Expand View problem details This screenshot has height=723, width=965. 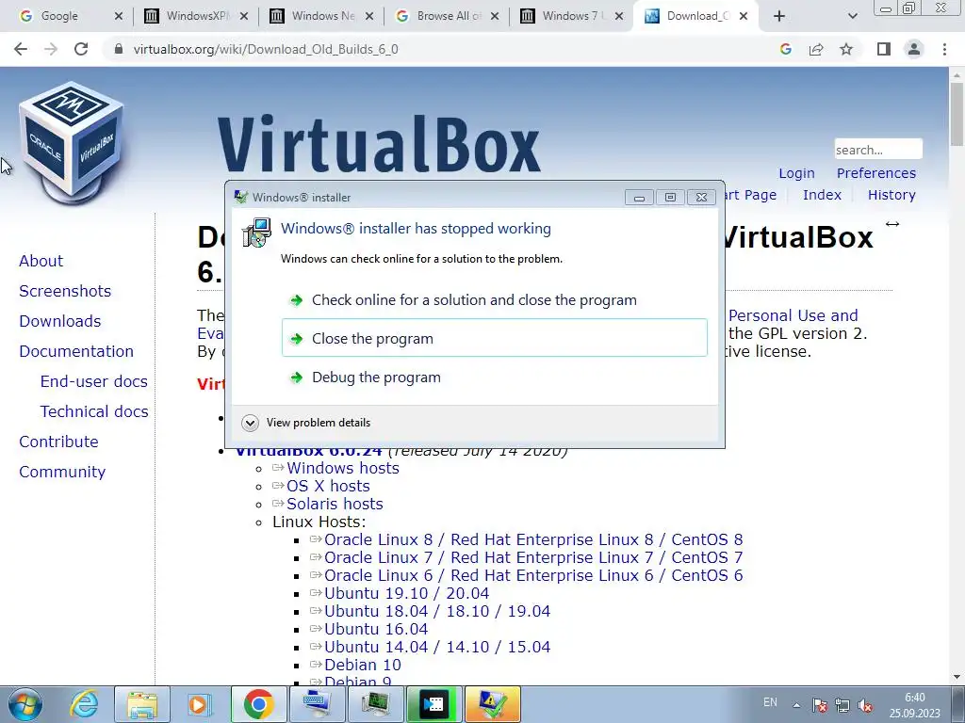306,423
